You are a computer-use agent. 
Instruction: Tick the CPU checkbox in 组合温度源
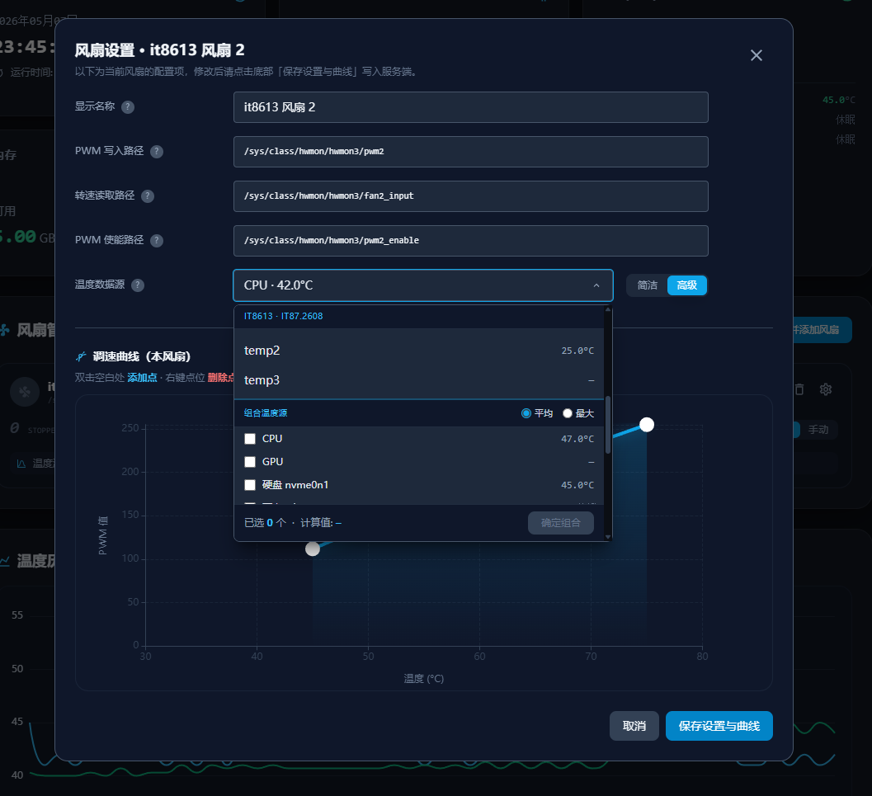pos(250,439)
